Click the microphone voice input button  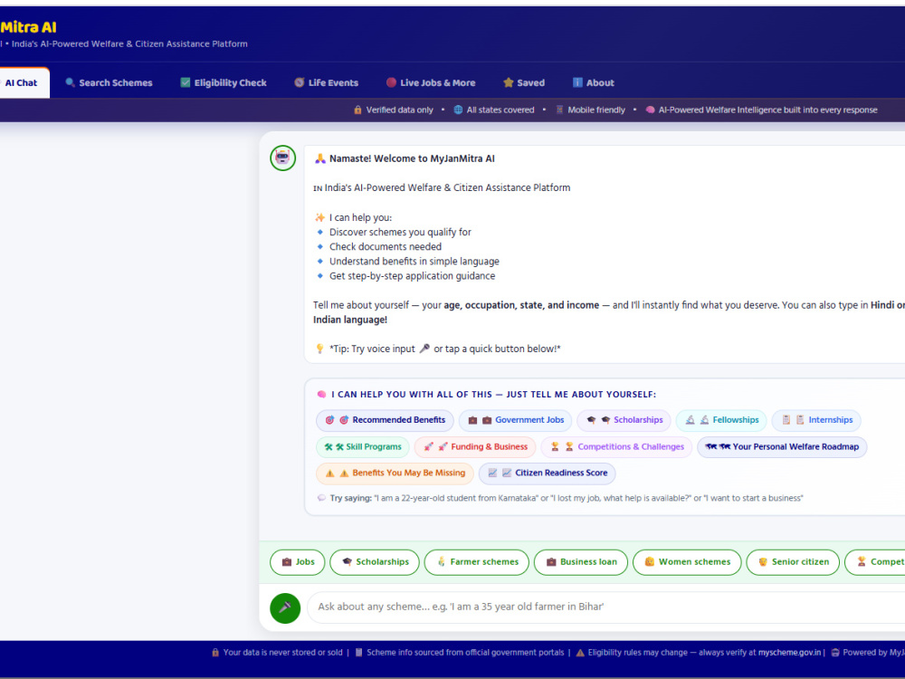coord(285,608)
